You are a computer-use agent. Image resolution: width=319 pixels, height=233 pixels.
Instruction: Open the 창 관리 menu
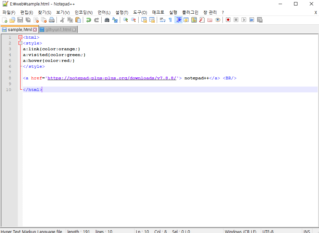tap(210, 13)
